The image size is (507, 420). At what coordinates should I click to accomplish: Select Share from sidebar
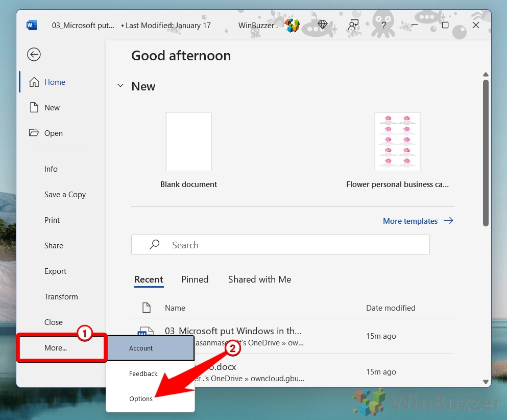[x=54, y=246]
